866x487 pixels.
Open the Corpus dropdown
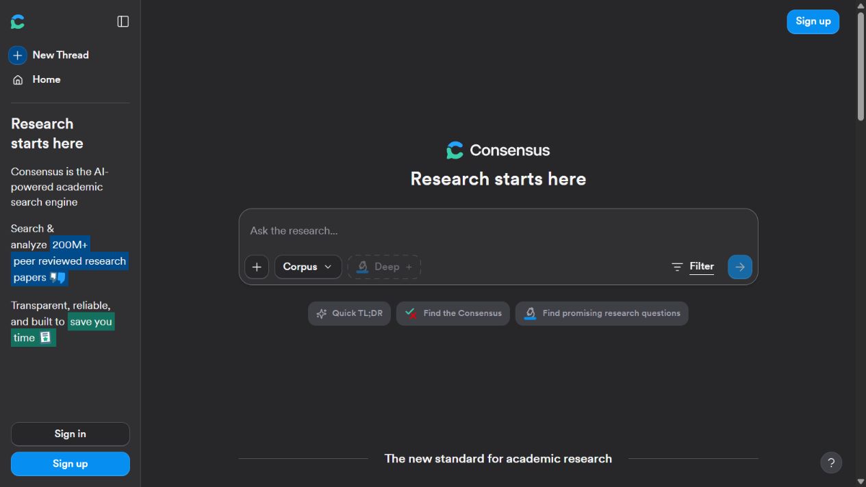click(307, 267)
